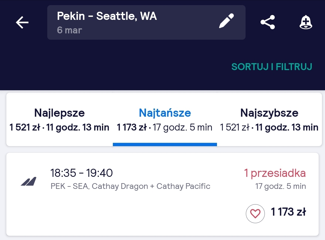Tap PEK – SEA Cathay Dragon route text
The image size is (325, 240).
click(130, 186)
